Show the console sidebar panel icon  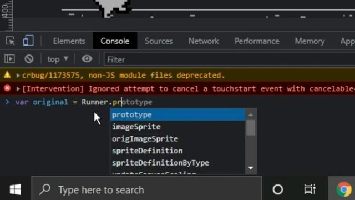tap(10, 59)
